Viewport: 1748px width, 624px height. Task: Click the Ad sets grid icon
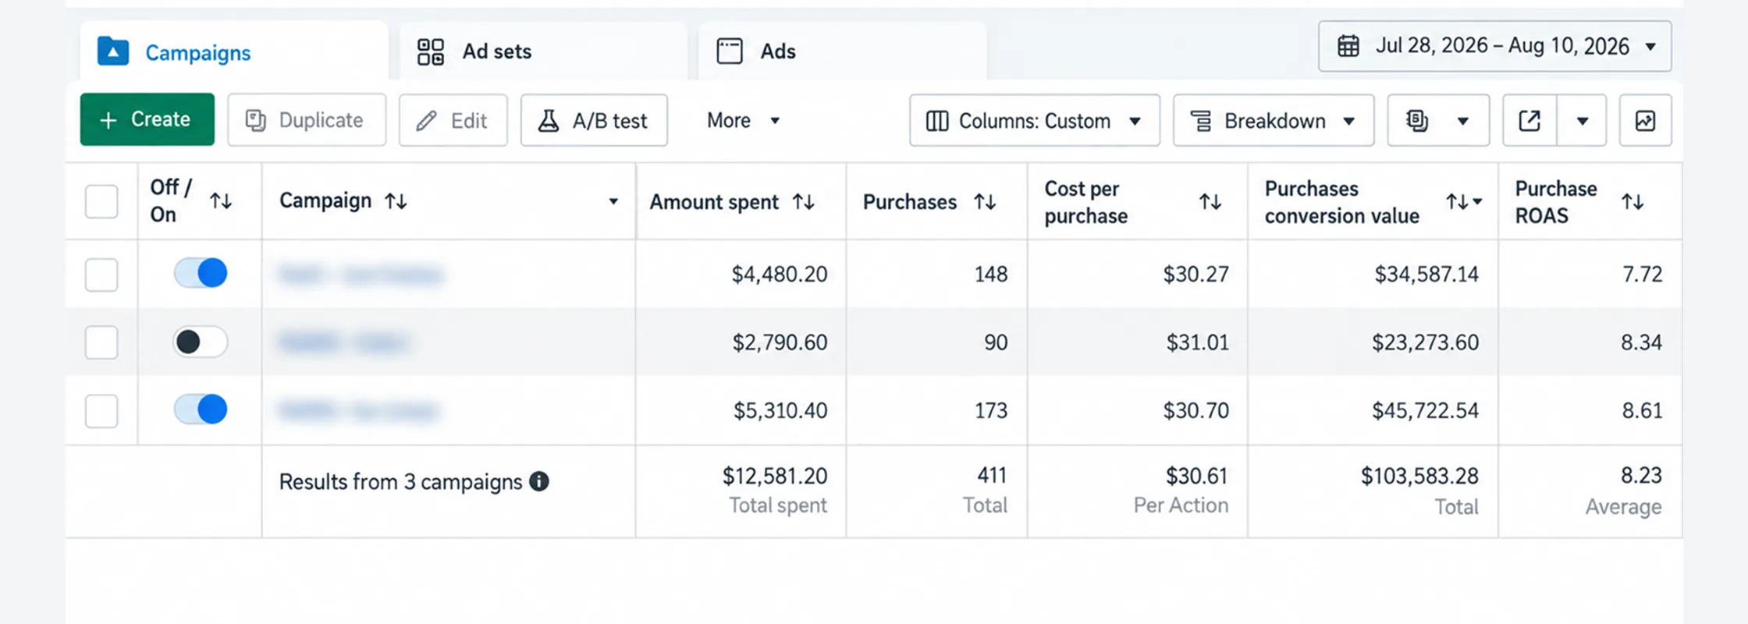[431, 51]
